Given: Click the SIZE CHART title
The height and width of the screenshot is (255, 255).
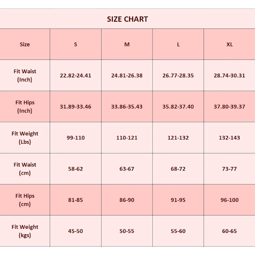Looking at the screenshot, I should pyautogui.click(x=127, y=19).
